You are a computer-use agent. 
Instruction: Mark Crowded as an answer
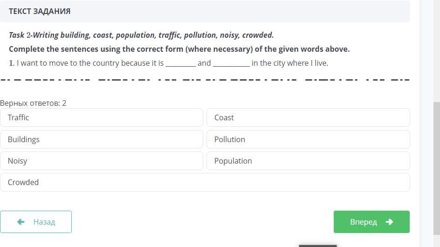[x=205, y=182]
